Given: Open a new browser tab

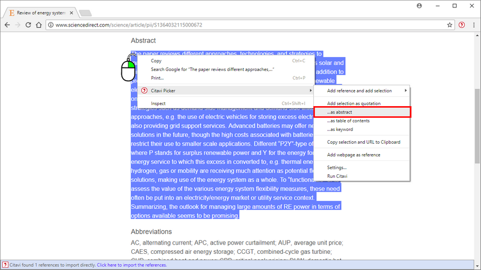Looking at the screenshot, I should click(85, 13).
